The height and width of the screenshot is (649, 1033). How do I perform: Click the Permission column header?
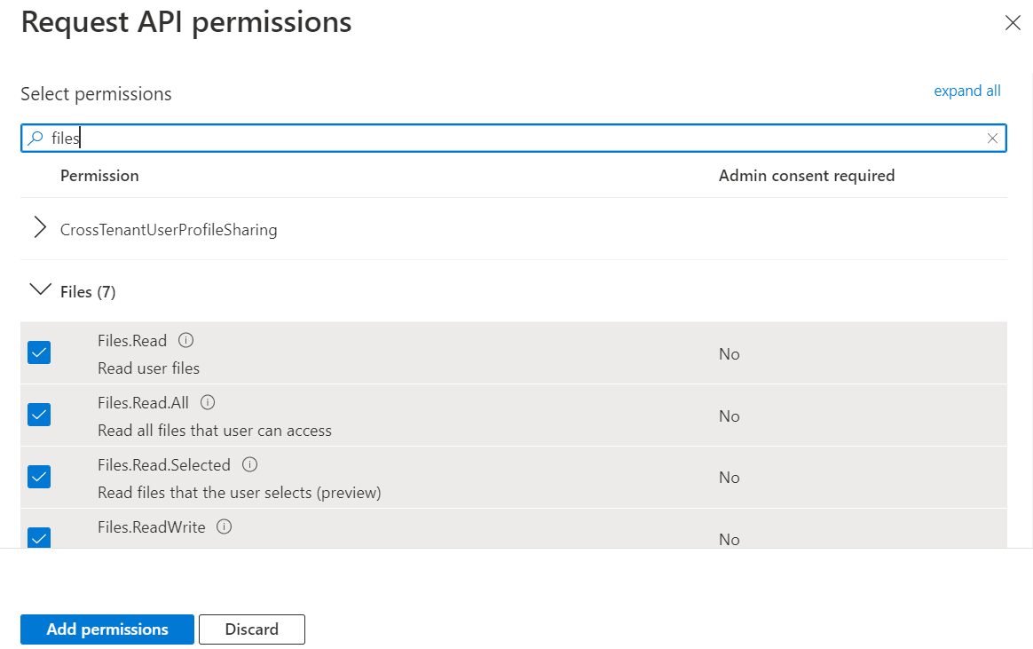point(99,176)
